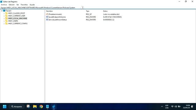Screen dimensions: 196x110
Task: Open the Wi-Fi network tray icon
Action: tap(172, 107)
